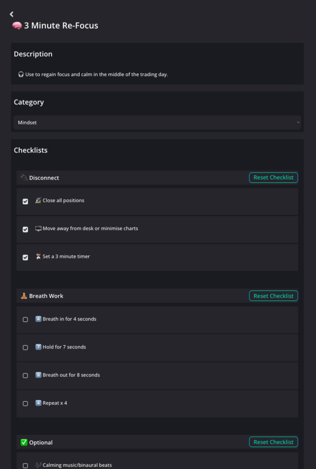Screen dimensions: 316x469
Task: Click the plug icon beside Disconnect
Action: coord(24,178)
